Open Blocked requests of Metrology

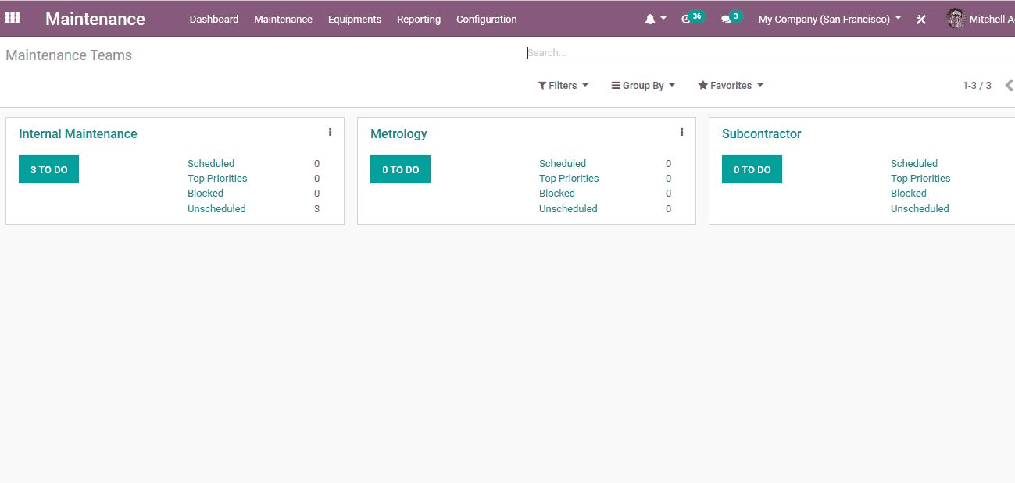coord(557,194)
